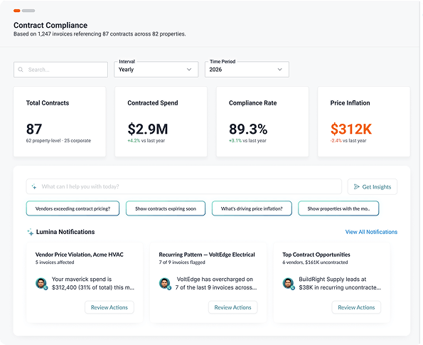Open the Interval Yearly dropdown
The image size is (423, 345).
pyautogui.click(x=156, y=70)
